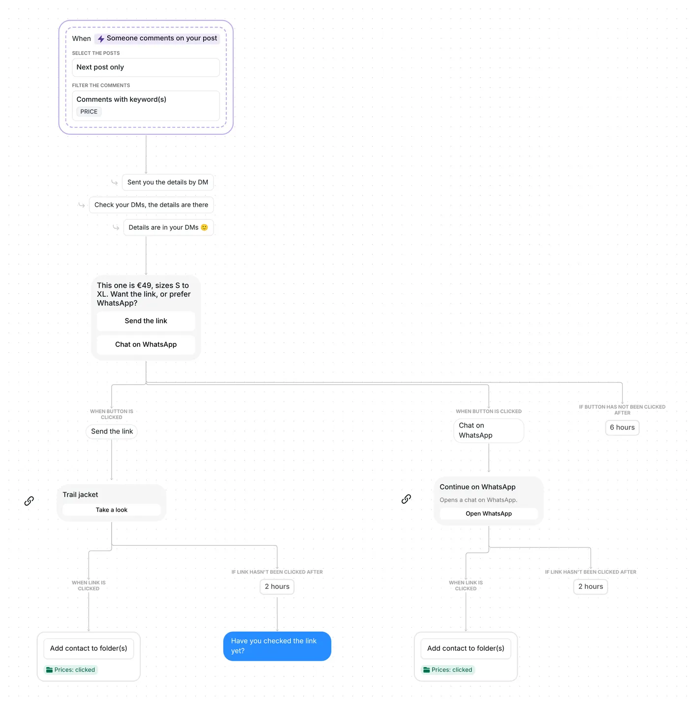Select the "Send the link" branch pill

click(x=112, y=431)
